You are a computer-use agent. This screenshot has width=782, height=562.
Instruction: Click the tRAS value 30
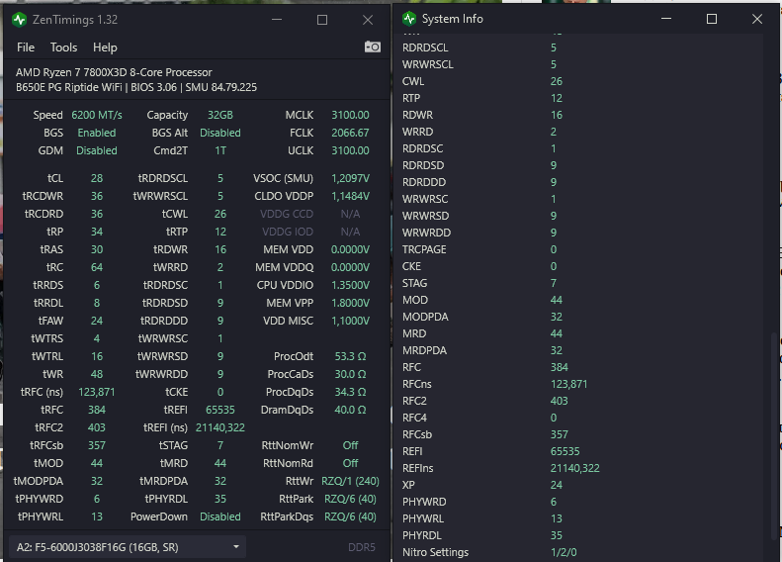coord(97,249)
